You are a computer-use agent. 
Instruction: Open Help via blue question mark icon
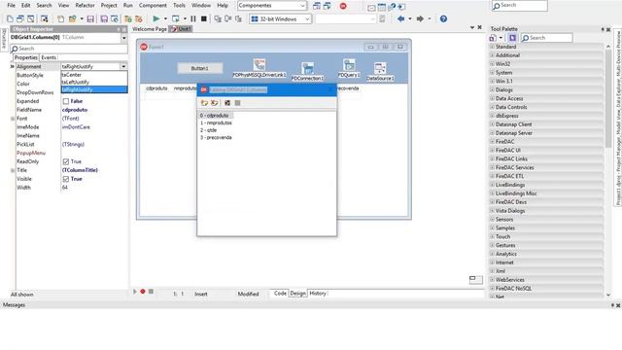coord(443,18)
